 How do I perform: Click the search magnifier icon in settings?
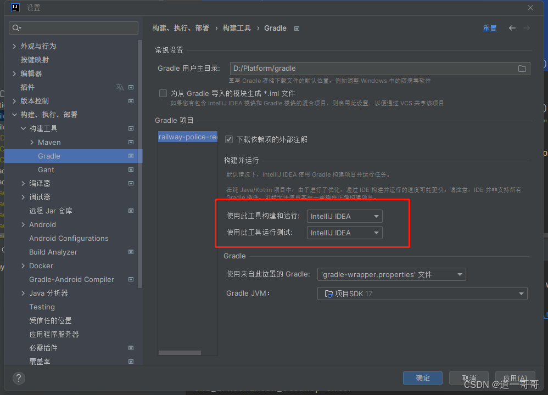pos(16,28)
